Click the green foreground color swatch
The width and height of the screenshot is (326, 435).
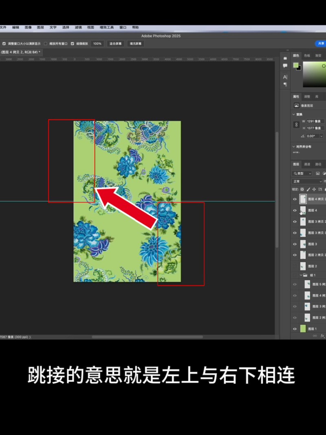[296, 65]
